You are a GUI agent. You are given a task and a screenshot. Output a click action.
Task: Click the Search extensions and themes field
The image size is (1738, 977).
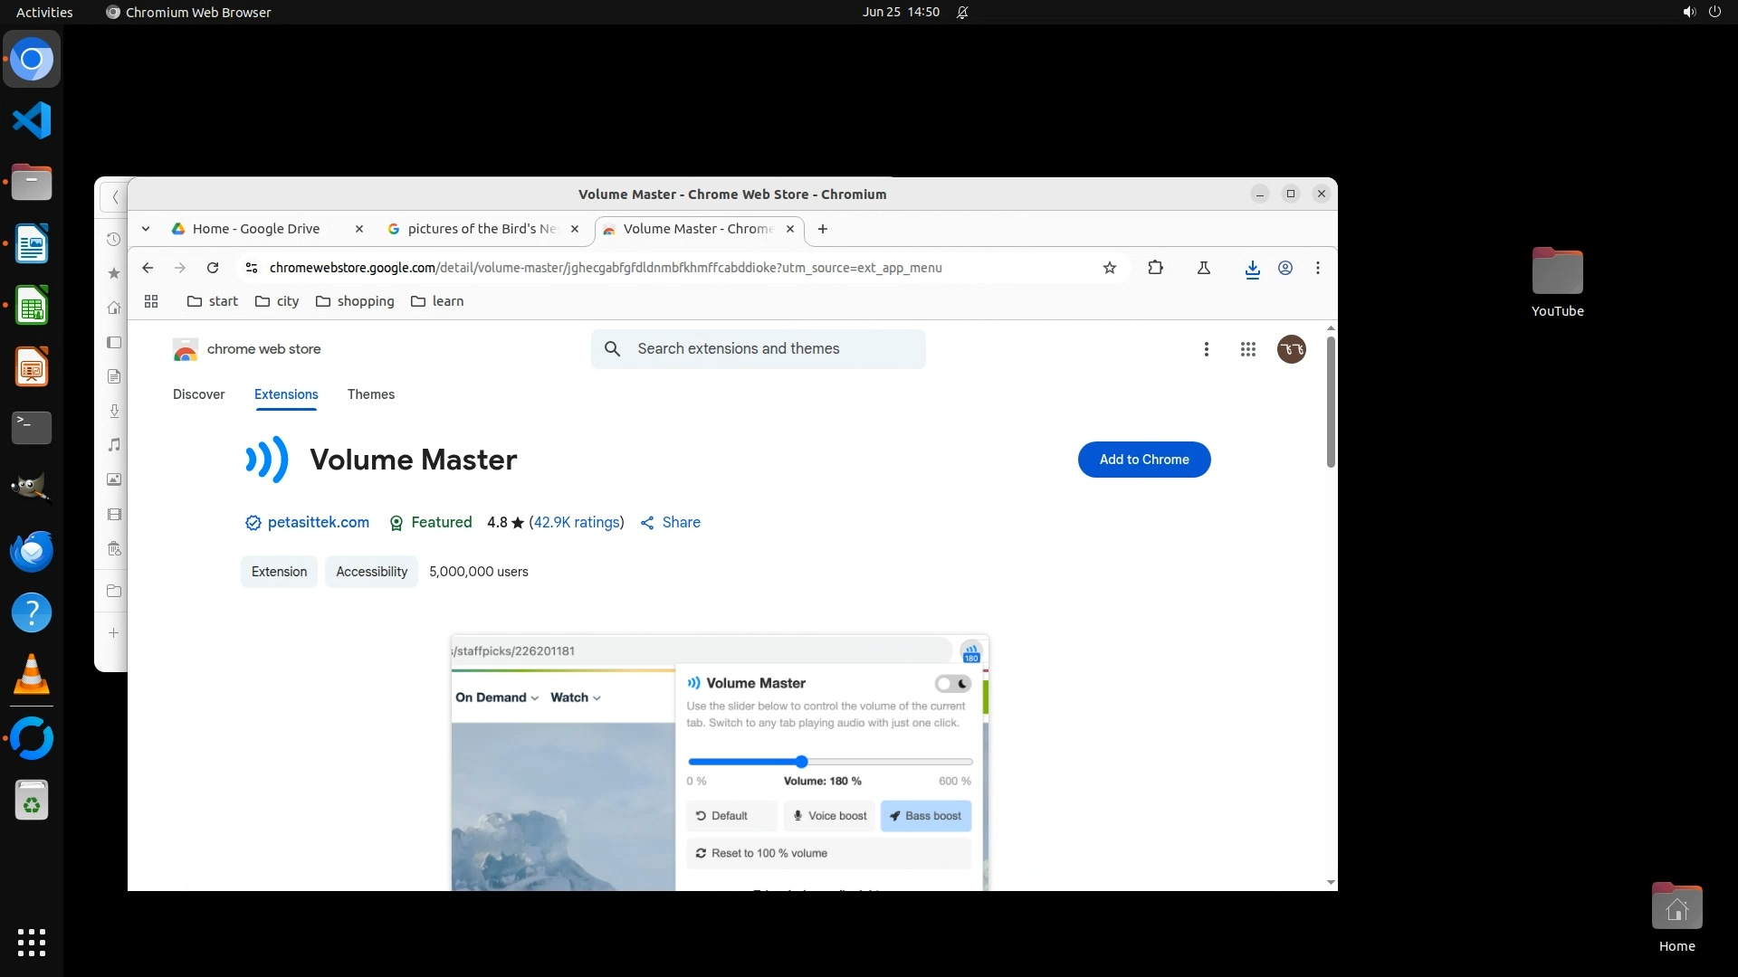759,349
